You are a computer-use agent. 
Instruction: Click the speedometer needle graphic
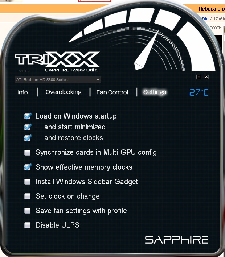coord(146,50)
